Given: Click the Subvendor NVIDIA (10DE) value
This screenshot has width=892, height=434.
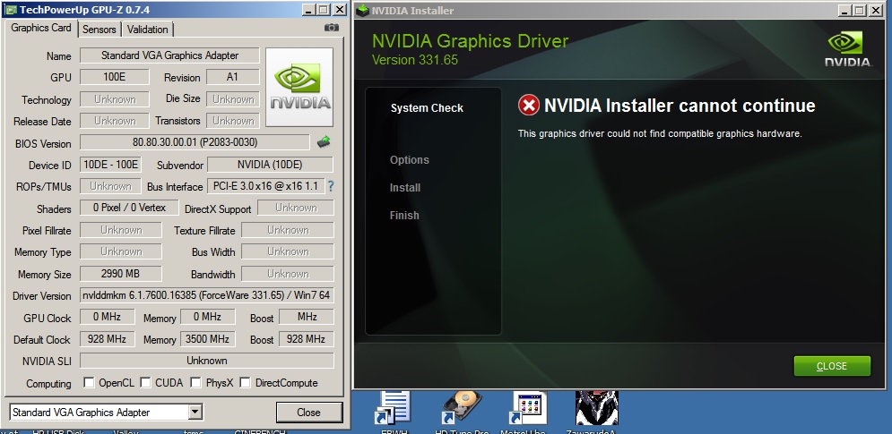Looking at the screenshot, I should 270,165.
